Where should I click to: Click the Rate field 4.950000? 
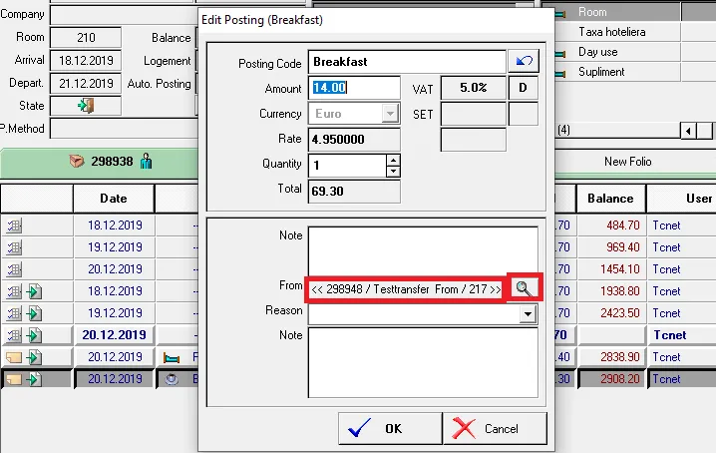coord(354,140)
